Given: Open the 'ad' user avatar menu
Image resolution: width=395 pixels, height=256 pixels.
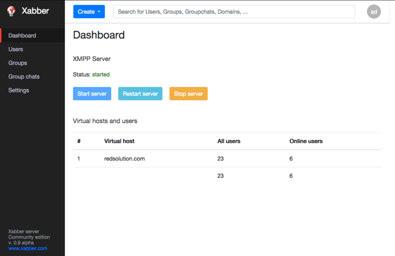Looking at the screenshot, I should pyautogui.click(x=374, y=12).
